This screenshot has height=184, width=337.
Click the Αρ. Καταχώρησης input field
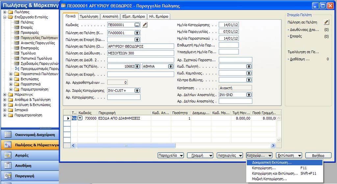(x=124, y=97)
